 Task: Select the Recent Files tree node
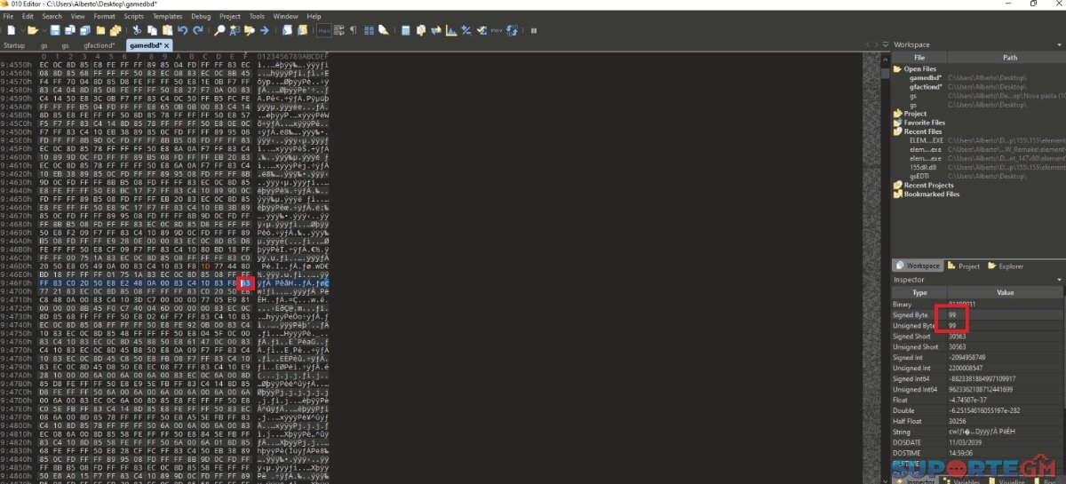(921, 131)
